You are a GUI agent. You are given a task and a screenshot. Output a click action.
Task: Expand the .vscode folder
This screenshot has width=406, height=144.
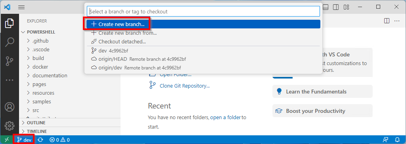(70, 49)
